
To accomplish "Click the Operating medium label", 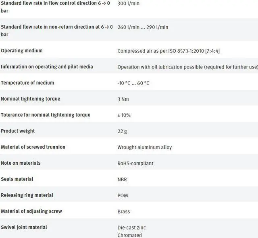I will [22, 51].
